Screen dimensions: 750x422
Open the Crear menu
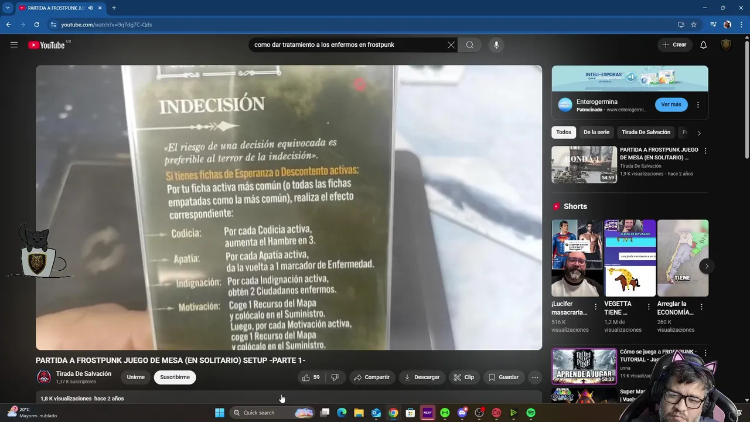click(674, 45)
